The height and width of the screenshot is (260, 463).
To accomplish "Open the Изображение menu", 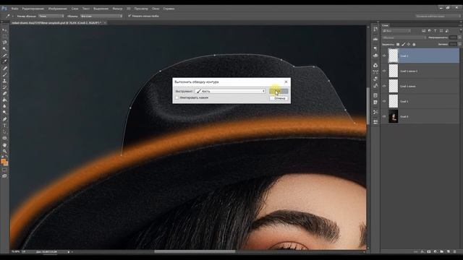I will pyautogui.click(x=57, y=9).
